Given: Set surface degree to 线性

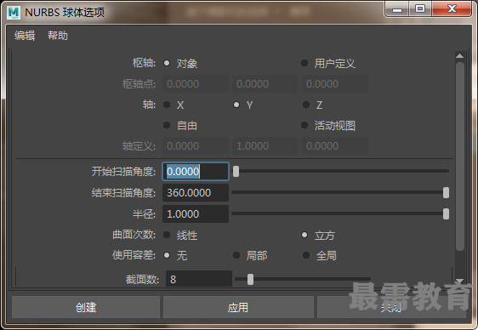Looking at the screenshot, I should pyautogui.click(x=167, y=235).
